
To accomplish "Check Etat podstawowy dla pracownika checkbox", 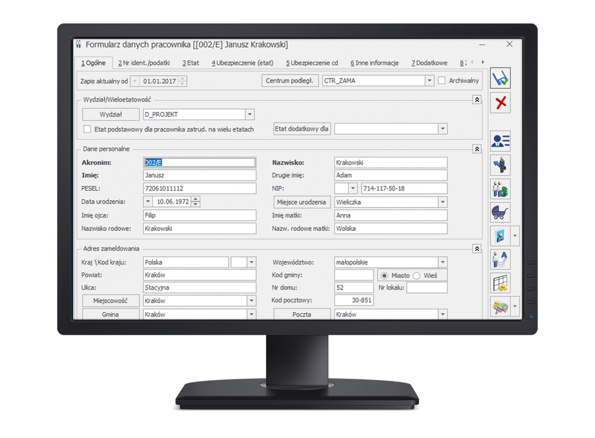I will (x=88, y=129).
